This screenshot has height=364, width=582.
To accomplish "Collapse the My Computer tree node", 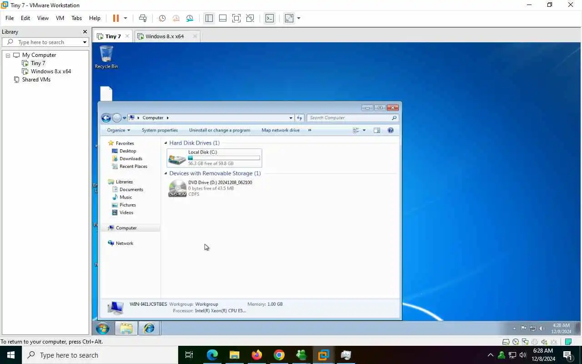I will click(x=8, y=55).
